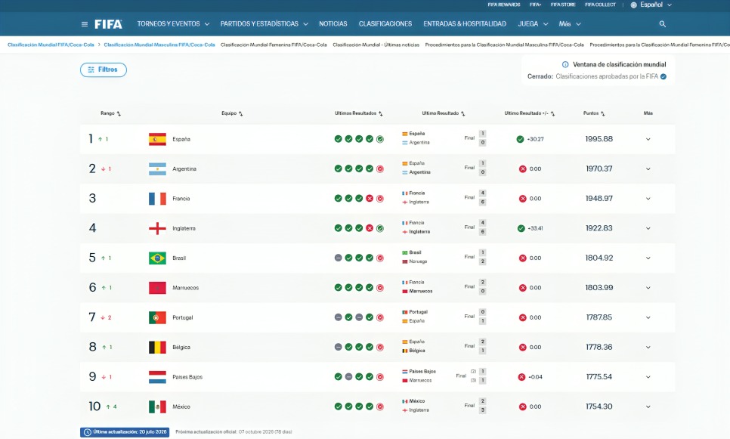
Task: Open Procedimientos para la Clasificación Mundial Masculina
Action: (504, 45)
